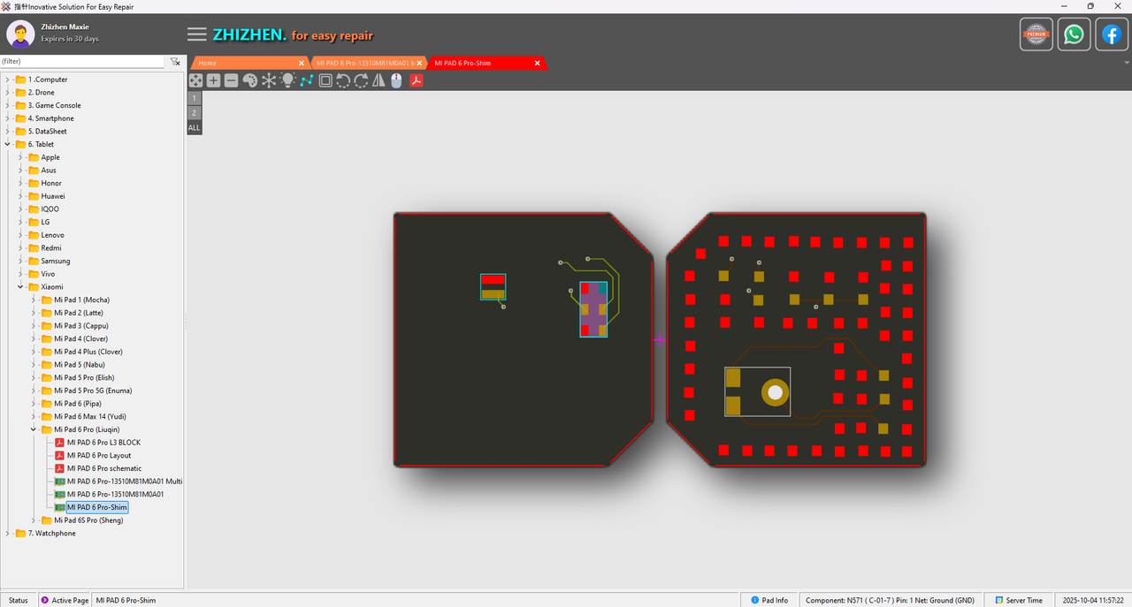Click the Active Page arrow icon
Viewport: 1132px width, 607px height.
tap(45, 600)
